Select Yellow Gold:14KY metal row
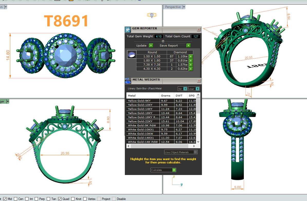The image size is (307, 201). [x=143, y=109]
